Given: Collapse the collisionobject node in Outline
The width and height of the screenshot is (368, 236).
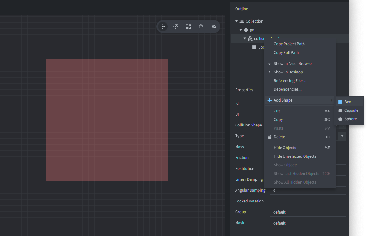Looking at the screenshot, I should tap(245, 38).
